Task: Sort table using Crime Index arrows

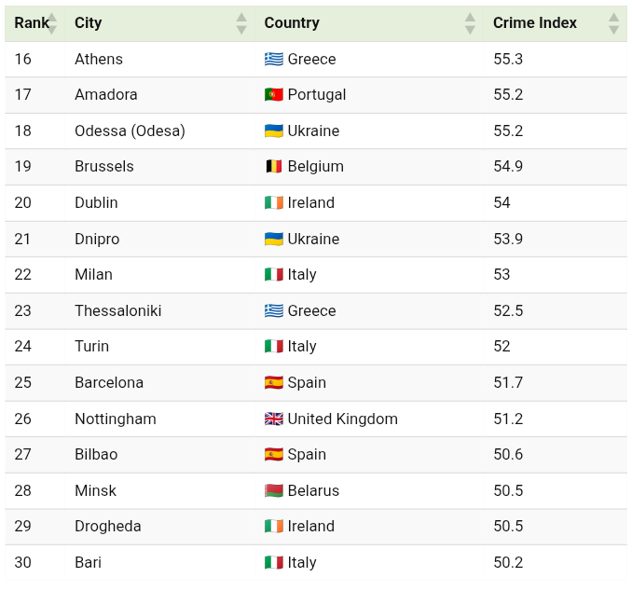Action: coord(613,23)
